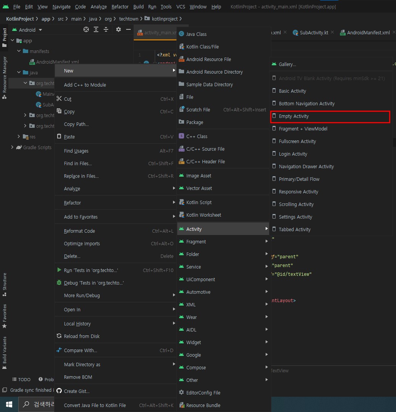This screenshot has width=396, height=412.
Task: Open the Local History submenu
Action: pos(115,323)
